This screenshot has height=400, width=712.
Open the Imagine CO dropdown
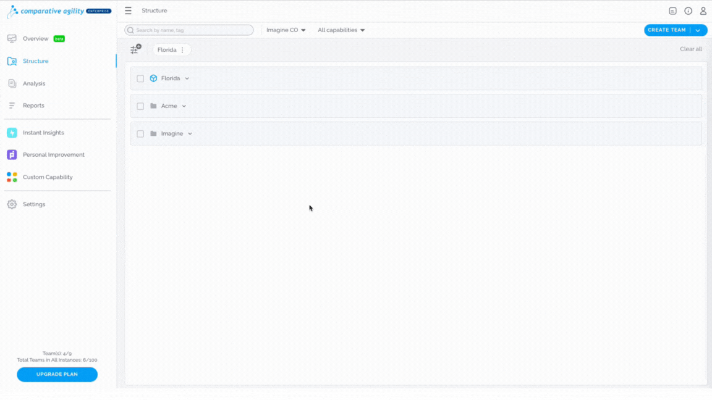[286, 30]
